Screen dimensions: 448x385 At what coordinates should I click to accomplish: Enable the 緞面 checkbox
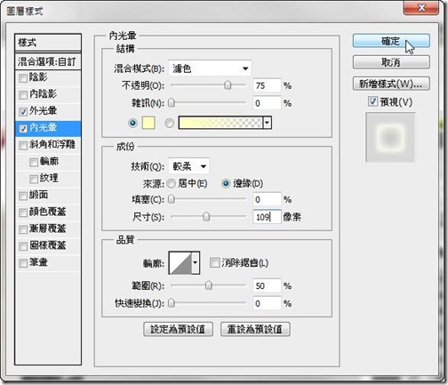pos(23,196)
